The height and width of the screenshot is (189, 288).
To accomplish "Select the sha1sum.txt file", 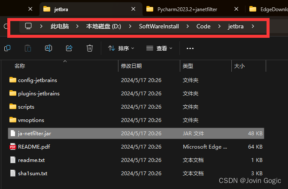I will tap(136, 174).
